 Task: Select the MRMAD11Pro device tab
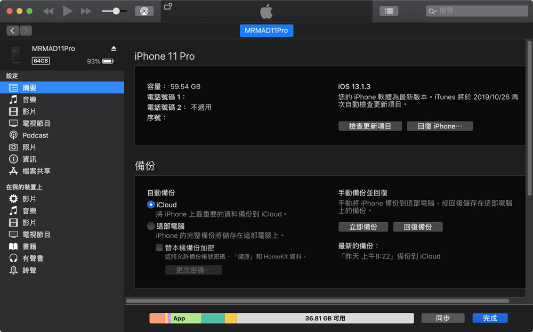(x=266, y=30)
